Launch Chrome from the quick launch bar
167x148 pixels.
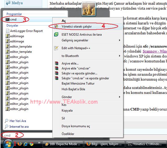[x=31, y=144]
